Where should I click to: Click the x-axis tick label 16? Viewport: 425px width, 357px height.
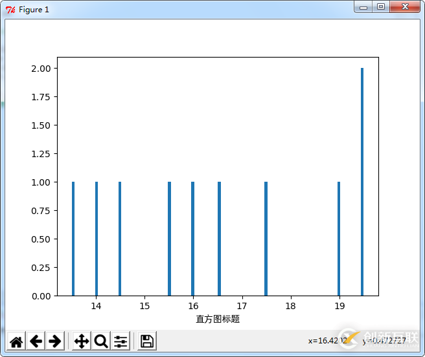click(193, 306)
